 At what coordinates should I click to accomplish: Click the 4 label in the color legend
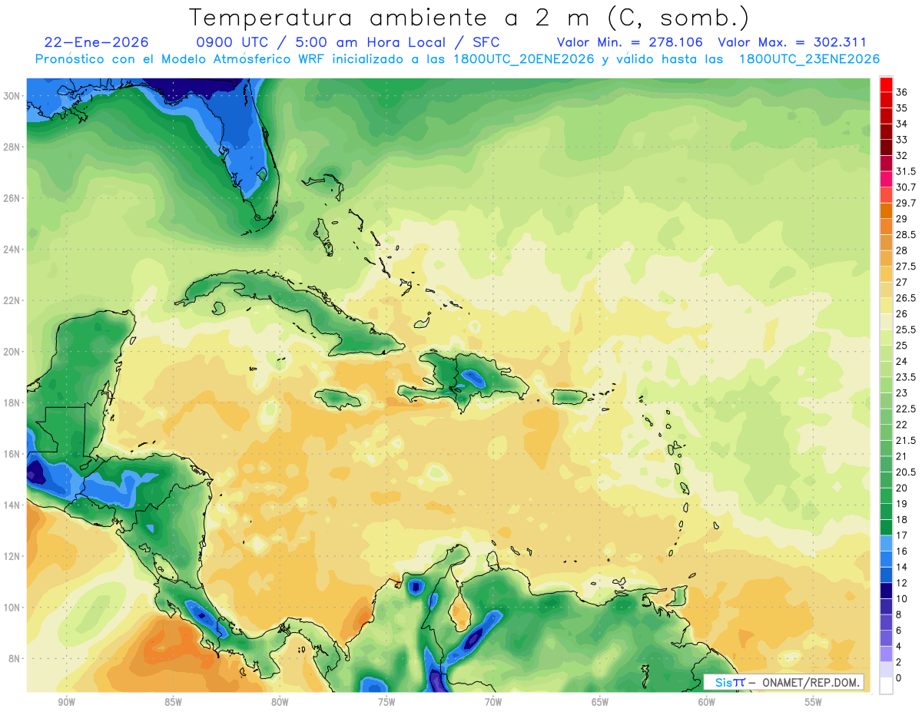[899, 646]
